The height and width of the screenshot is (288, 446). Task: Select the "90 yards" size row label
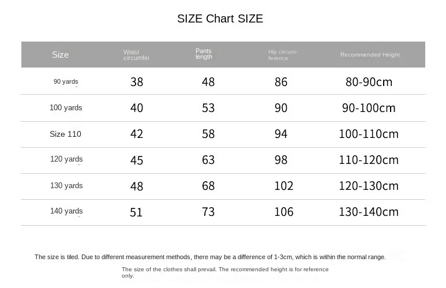tap(66, 81)
